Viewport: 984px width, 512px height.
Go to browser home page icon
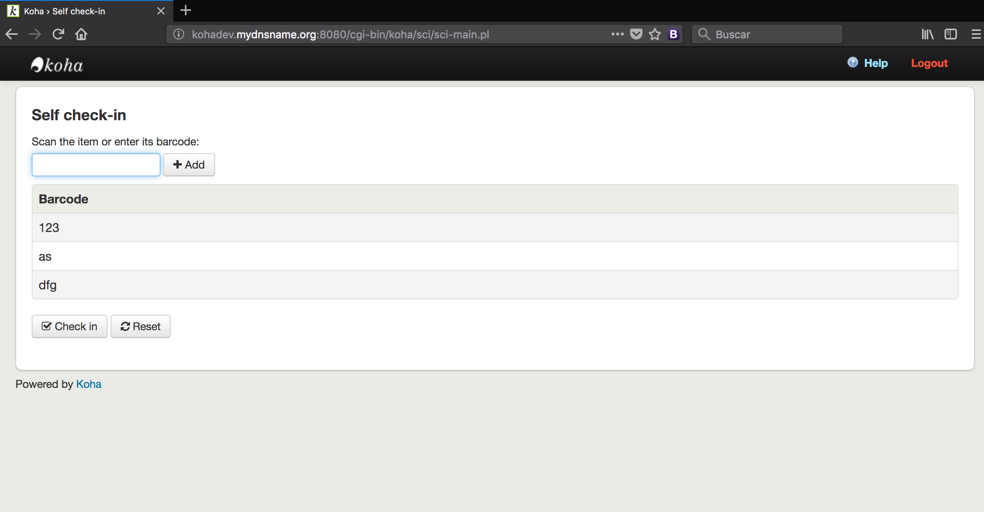(x=81, y=34)
